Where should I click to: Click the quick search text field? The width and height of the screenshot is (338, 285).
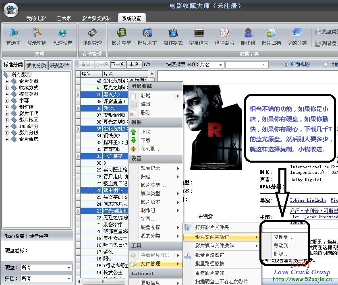coord(247,65)
